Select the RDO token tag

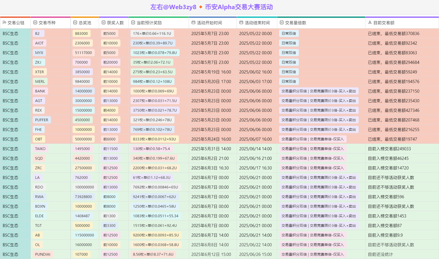[39, 187]
